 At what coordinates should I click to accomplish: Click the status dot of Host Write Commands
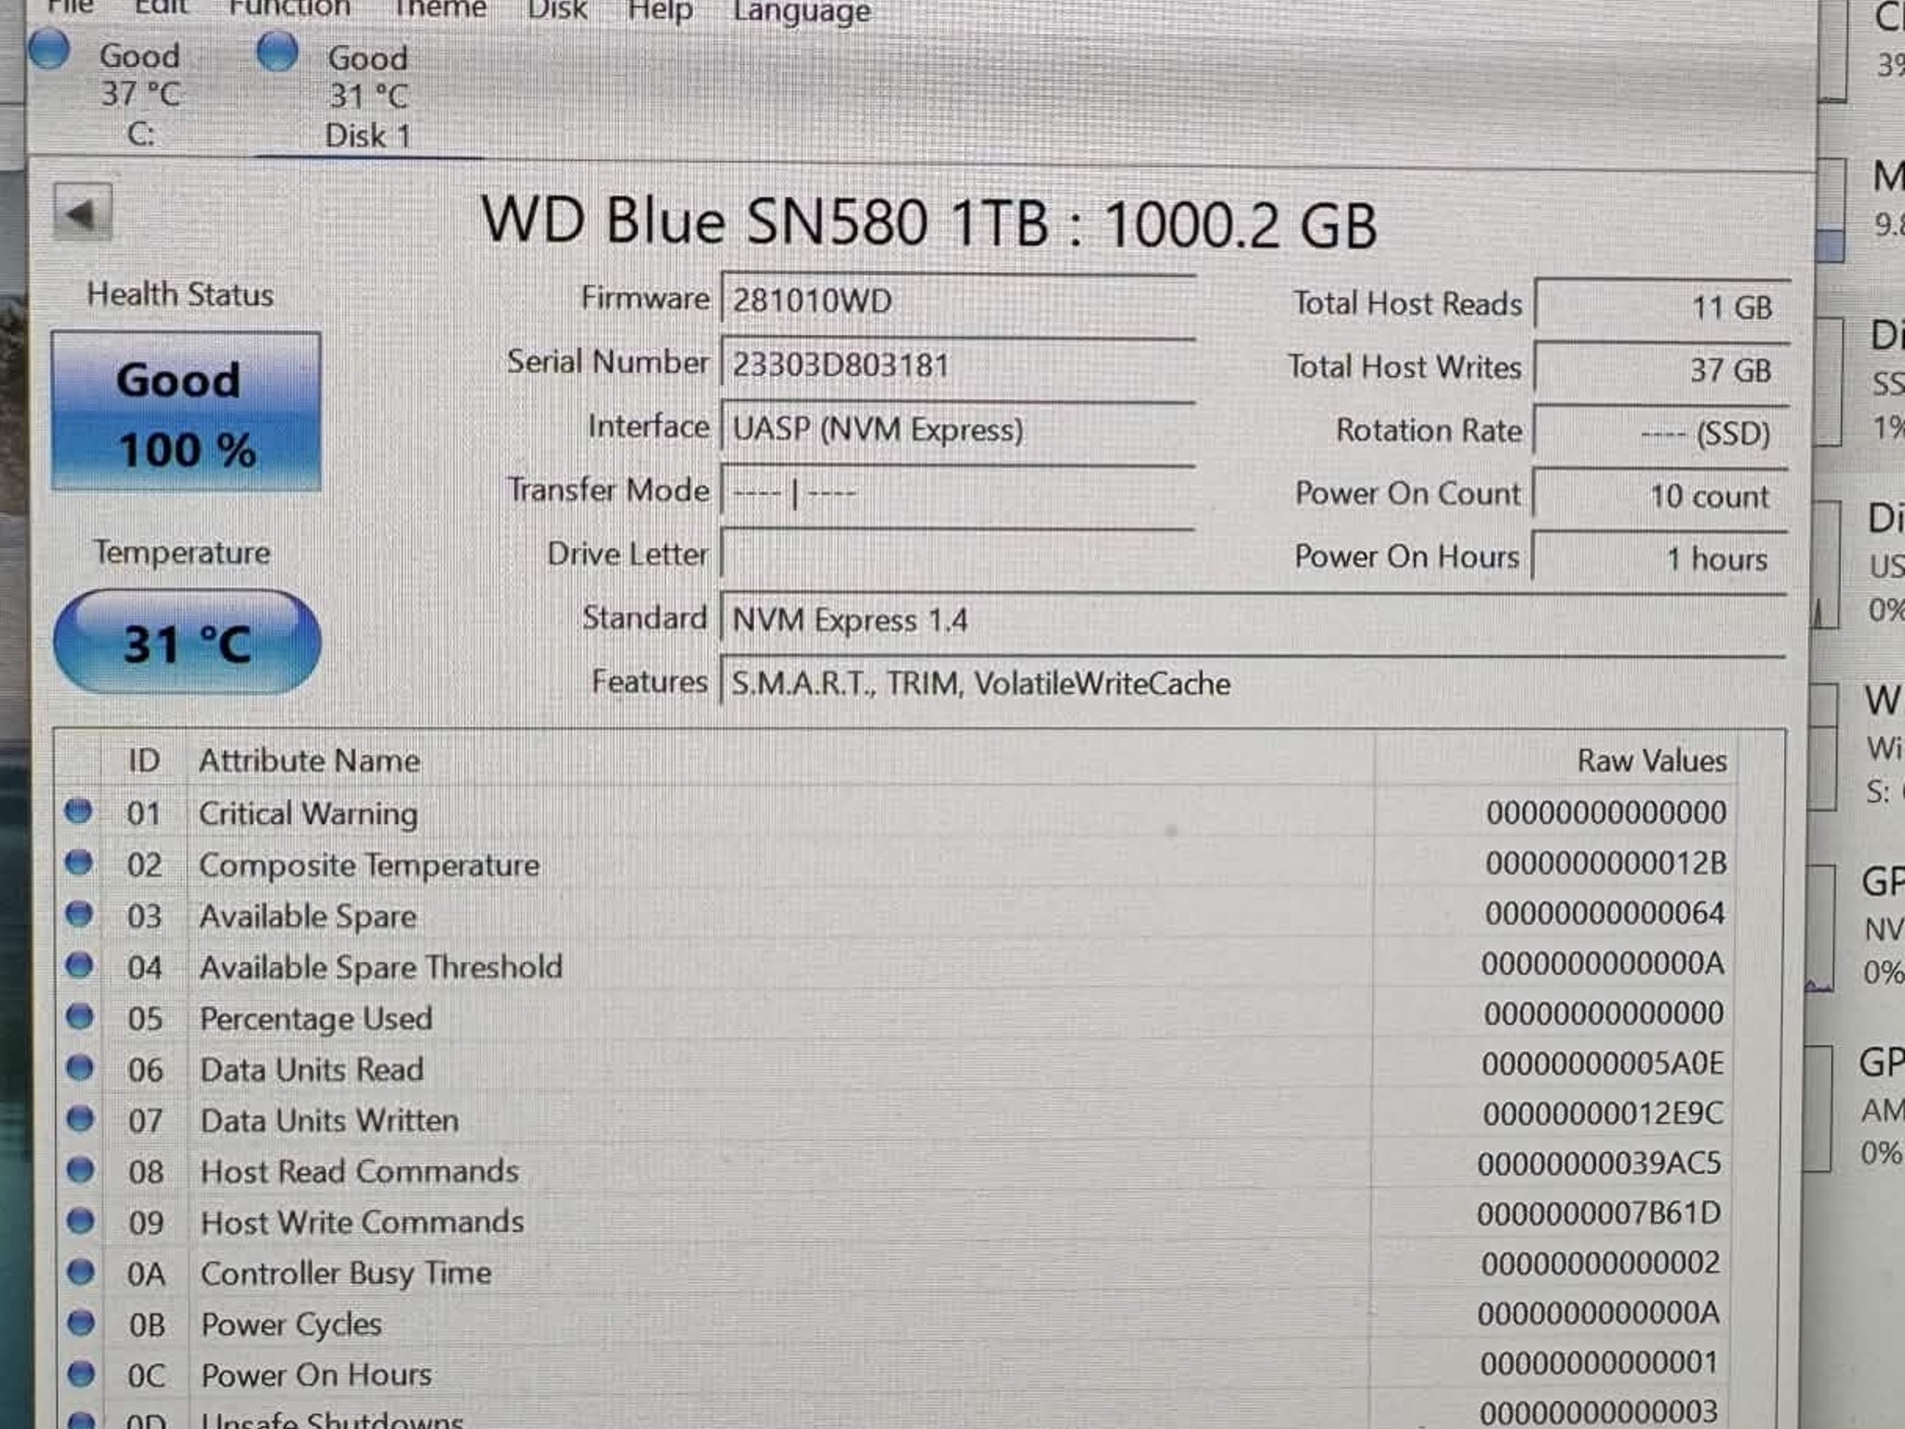coord(81,1221)
